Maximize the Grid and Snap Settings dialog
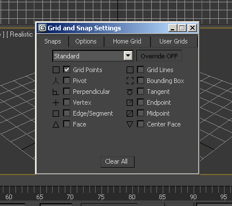The image size is (232, 206). [182, 28]
